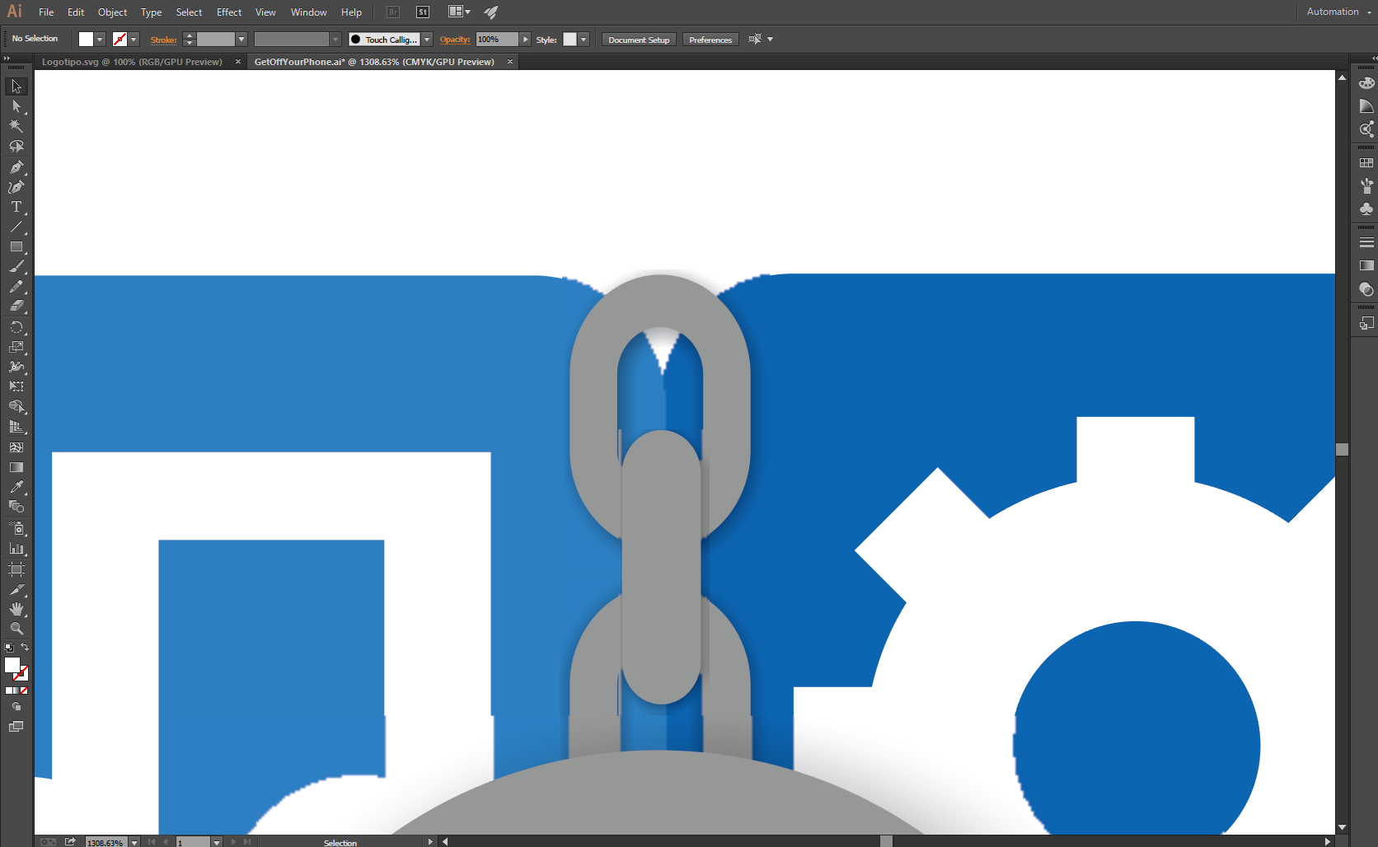Click the control bar Fill swatch
Viewport: 1378px width, 847px height.
point(86,40)
